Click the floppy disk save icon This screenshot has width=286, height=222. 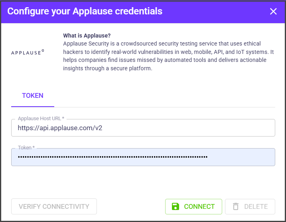[176, 206]
